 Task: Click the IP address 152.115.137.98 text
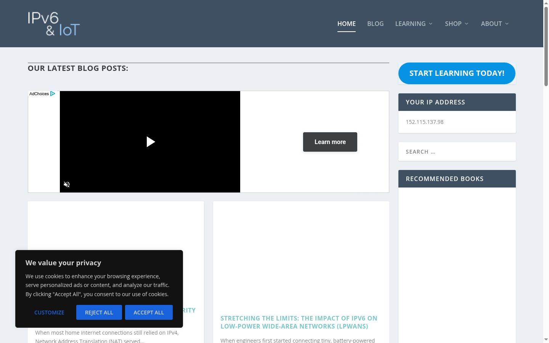425,122
